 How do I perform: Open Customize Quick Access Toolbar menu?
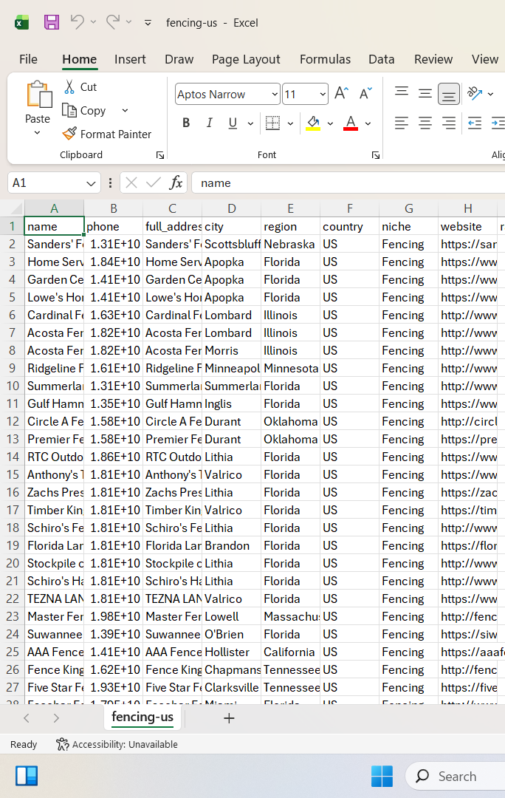148,22
